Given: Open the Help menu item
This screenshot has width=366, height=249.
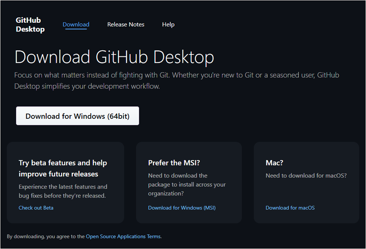Looking at the screenshot, I should tap(168, 24).
